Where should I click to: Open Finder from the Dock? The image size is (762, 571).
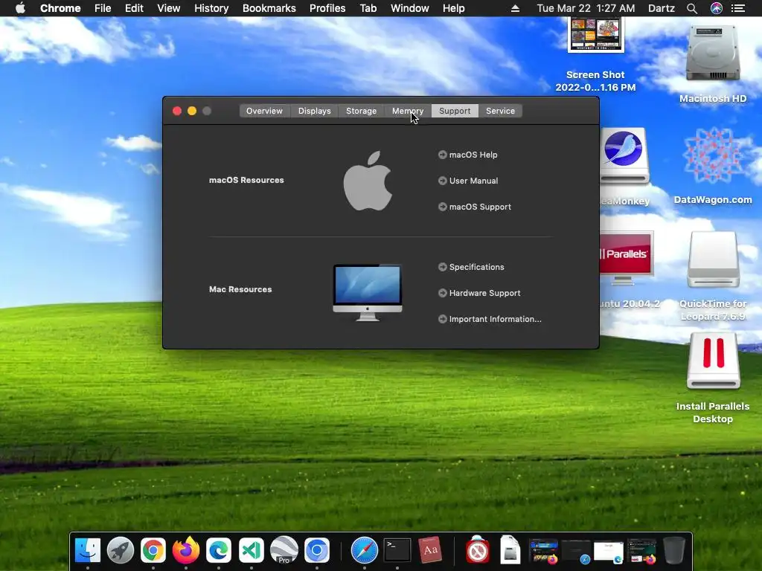88,551
